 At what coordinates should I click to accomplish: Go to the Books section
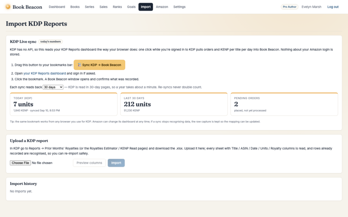[x=75, y=7]
